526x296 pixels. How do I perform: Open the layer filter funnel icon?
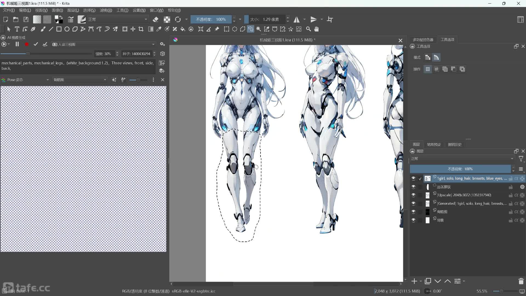[x=521, y=159]
